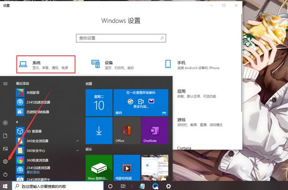Open the blue download arrow tile
Image resolution: width=288 pixels, height=190 pixels.
point(99,131)
